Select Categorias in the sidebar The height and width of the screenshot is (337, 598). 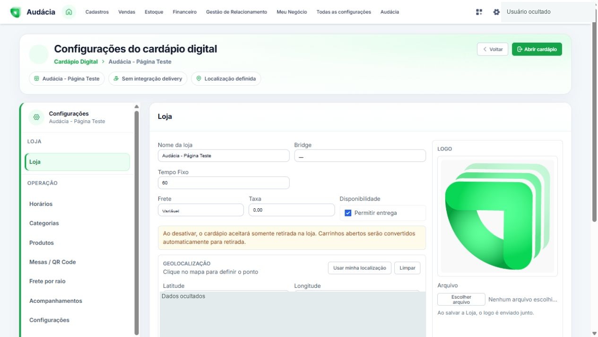pyautogui.click(x=77, y=223)
